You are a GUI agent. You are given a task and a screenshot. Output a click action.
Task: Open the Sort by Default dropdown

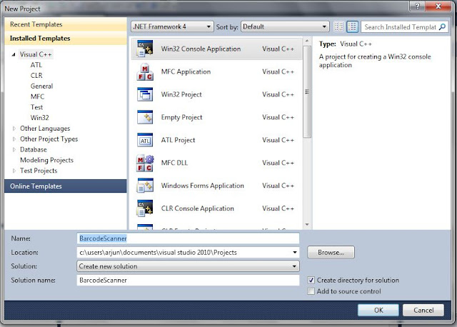(x=285, y=27)
